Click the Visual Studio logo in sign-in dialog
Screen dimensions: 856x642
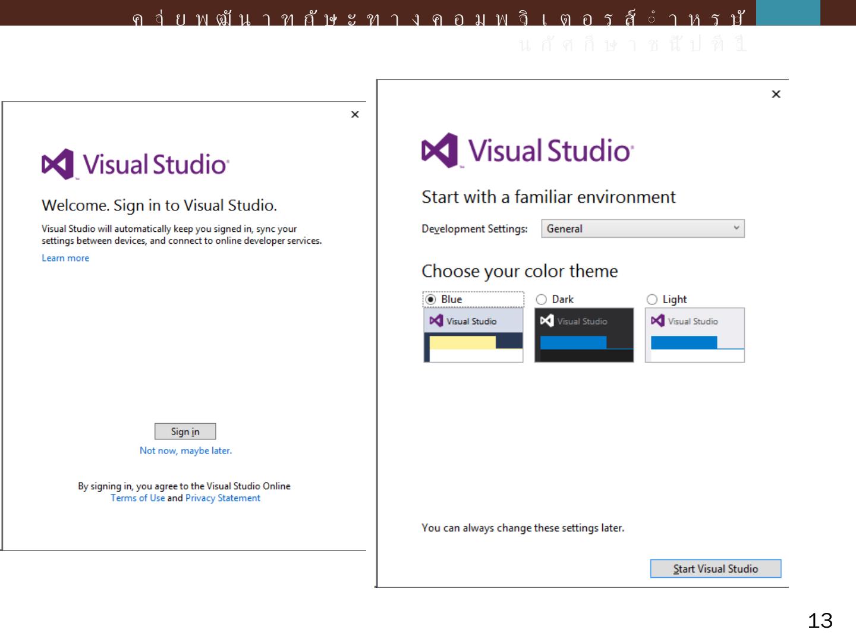[x=58, y=164]
